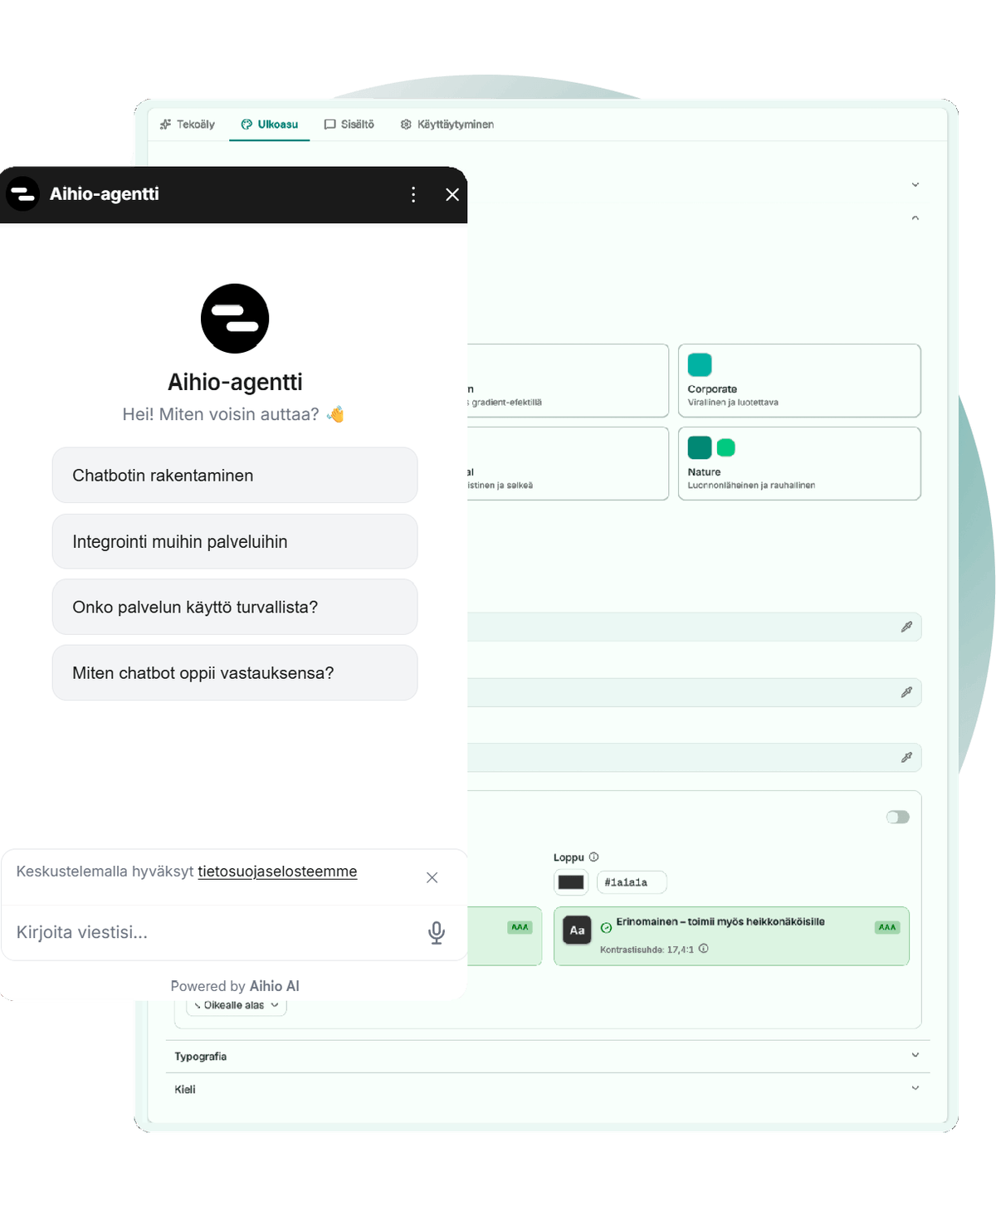Screen dimensions: 996x1216
Task: Collapse the open section with up chevron
Action: pos(915,218)
